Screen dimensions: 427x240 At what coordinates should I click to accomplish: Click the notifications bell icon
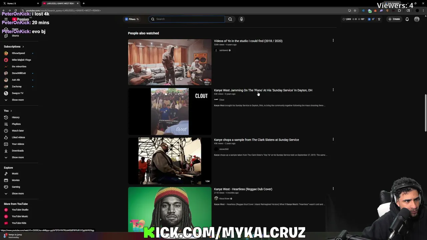click(x=407, y=19)
